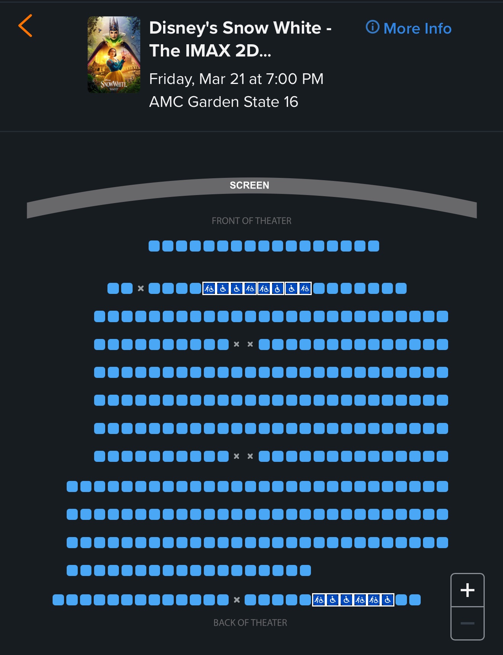The image size is (503, 655).
Task: Tap the Snow White movie poster
Action: [x=114, y=55]
